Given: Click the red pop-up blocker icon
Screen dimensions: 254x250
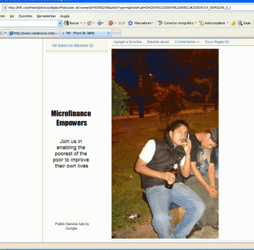Looking at the screenshot, I should (x=110, y=23).
